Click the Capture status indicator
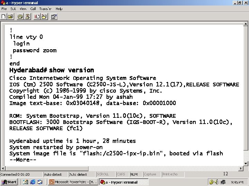This screenshot has height=186, width=249. click(150, 174)
